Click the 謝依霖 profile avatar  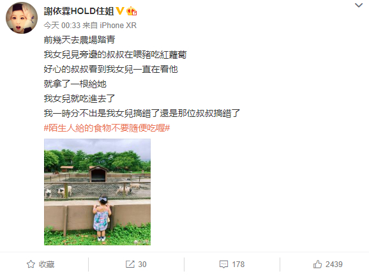pyautogui.click(x=22, y=18)
